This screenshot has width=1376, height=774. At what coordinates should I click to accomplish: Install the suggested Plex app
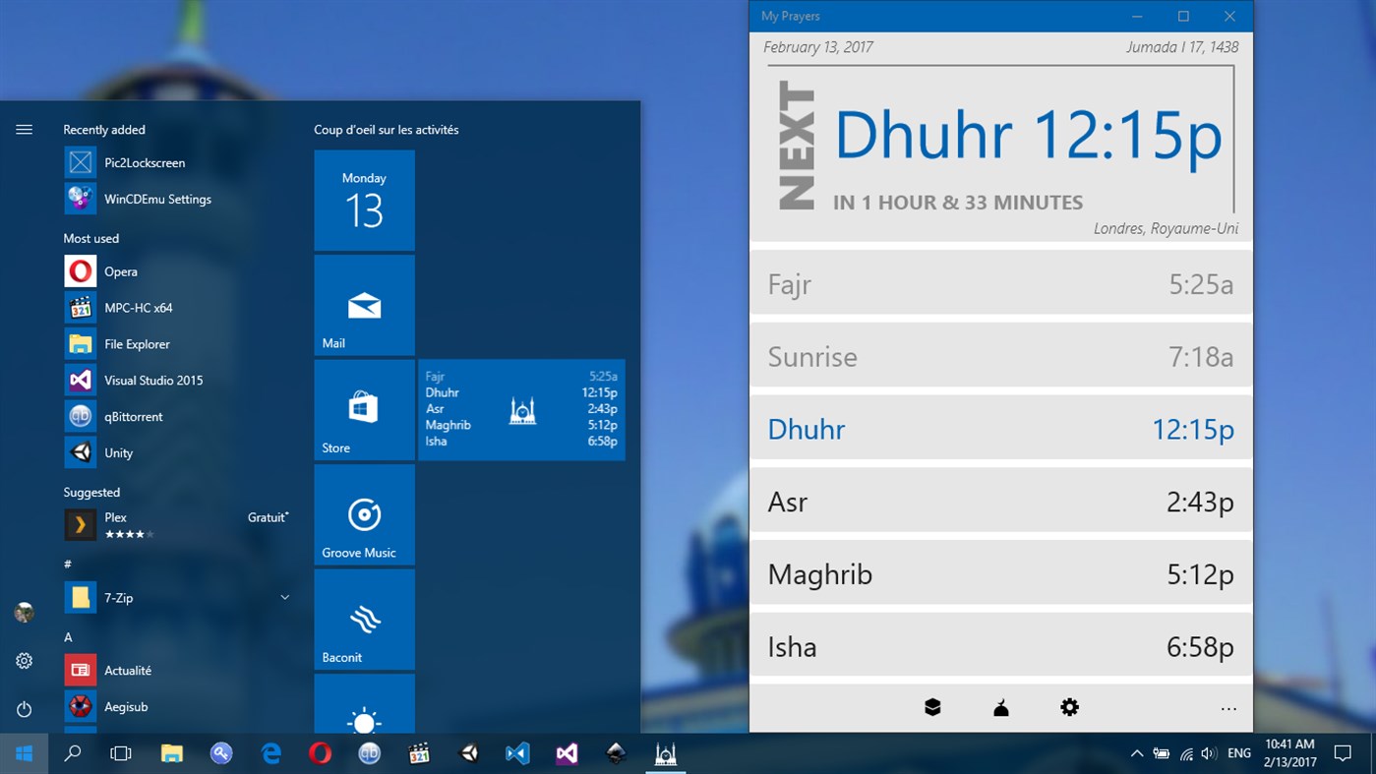click(115, 516)
